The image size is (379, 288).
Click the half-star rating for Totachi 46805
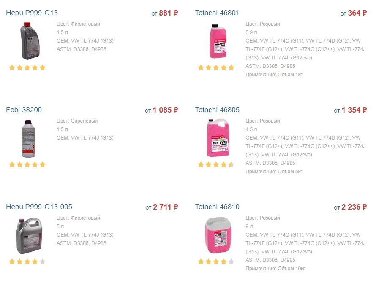pos(216,164)
